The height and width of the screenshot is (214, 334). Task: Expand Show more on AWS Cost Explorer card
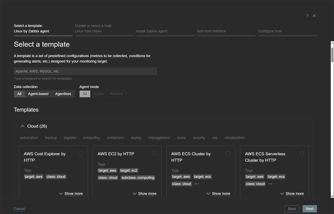(x=73, y=193)
